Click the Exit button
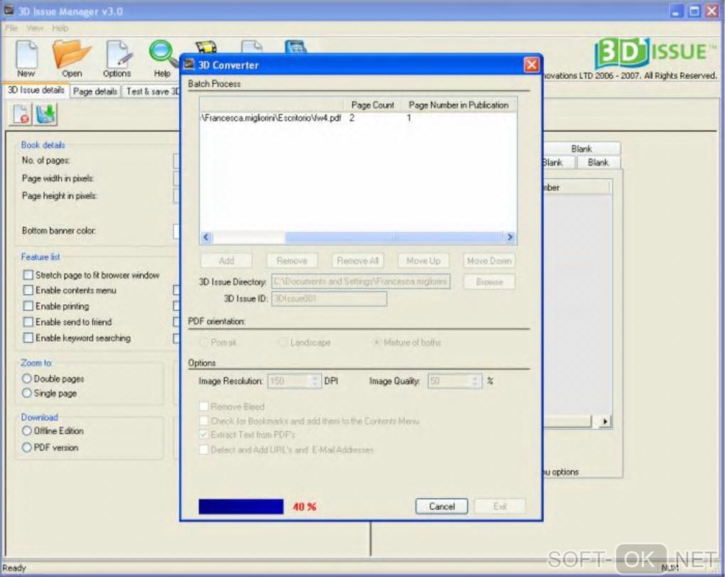Screen dimensions: 725x577 [x=500, y=506]
